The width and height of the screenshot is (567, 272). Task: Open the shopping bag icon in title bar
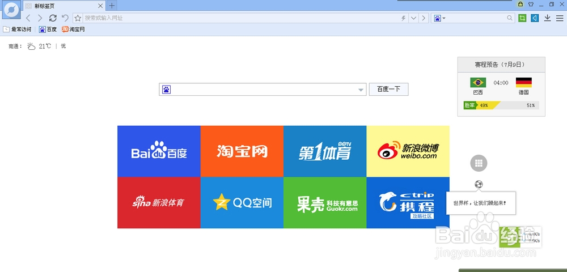tap(520, 5)
